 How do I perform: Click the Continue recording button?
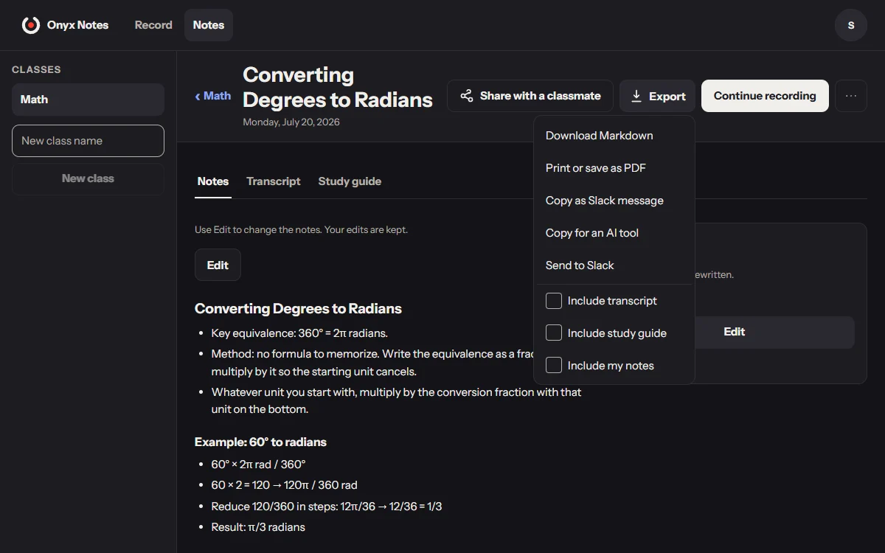(765, 96)
